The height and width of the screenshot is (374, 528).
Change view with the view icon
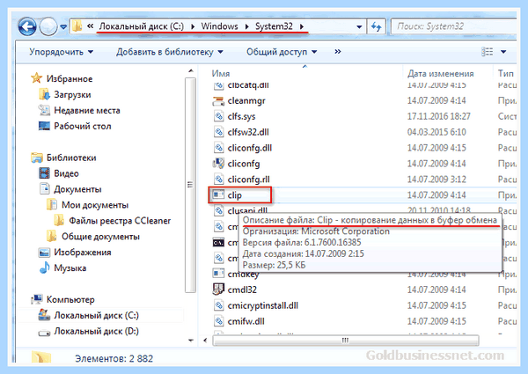pyautogui.click(x=488, y=52)
